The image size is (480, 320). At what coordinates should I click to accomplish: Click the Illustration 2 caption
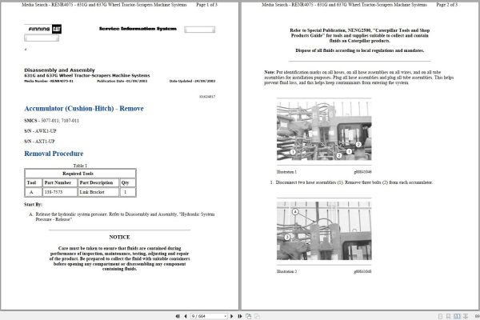pyautogui.click(x=286, y=271)
